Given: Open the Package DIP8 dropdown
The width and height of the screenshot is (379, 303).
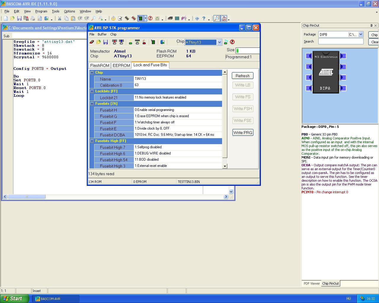Looking at the screenshot, I should 361,34.
